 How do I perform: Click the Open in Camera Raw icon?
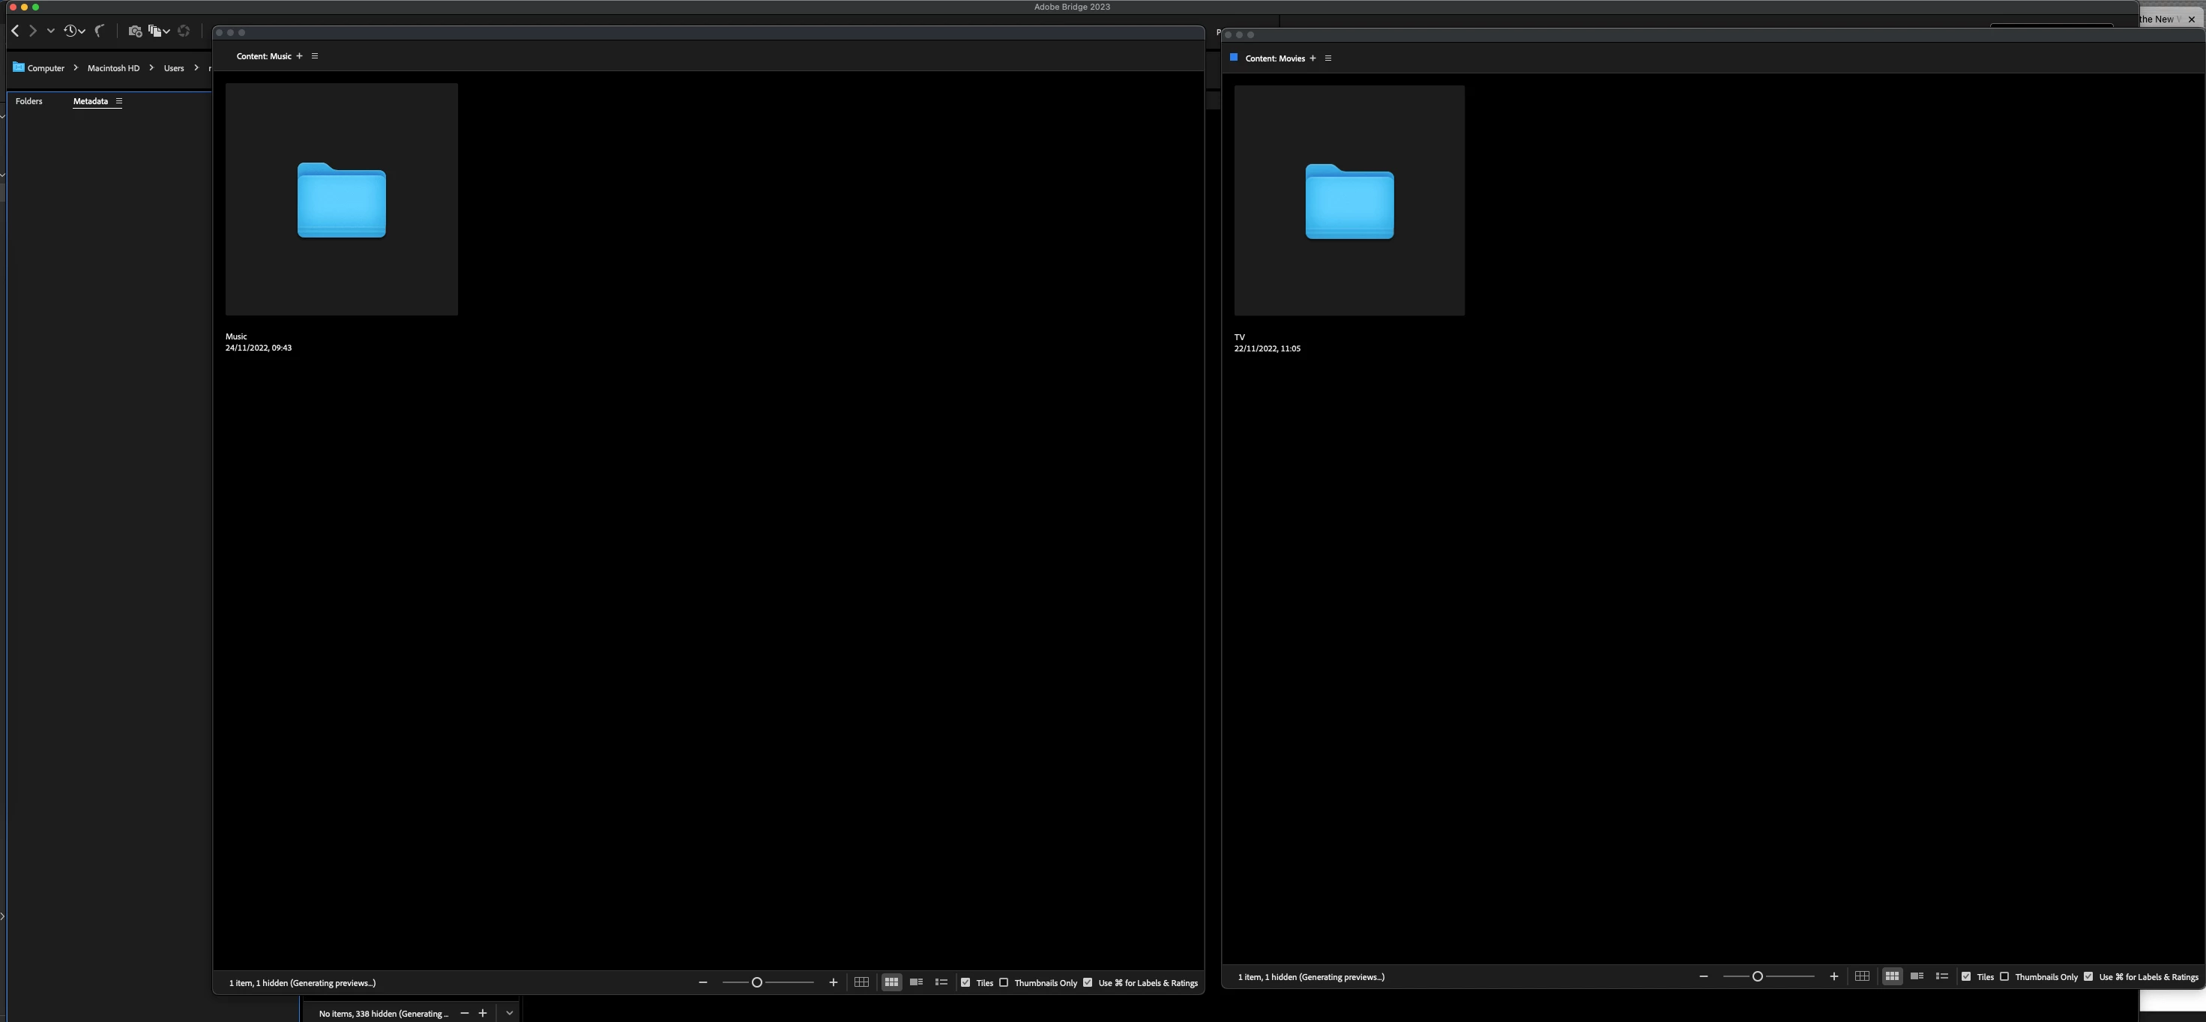click(183, 31)
